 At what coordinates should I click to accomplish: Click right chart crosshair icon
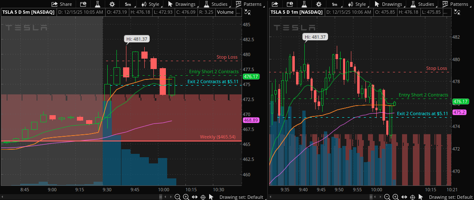tap(412, 197)
